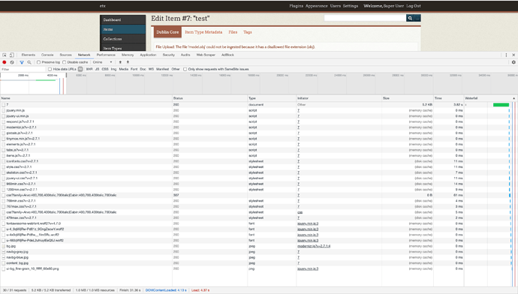
Task: Filter requests by Other type
Action: [x=176, y=69]
